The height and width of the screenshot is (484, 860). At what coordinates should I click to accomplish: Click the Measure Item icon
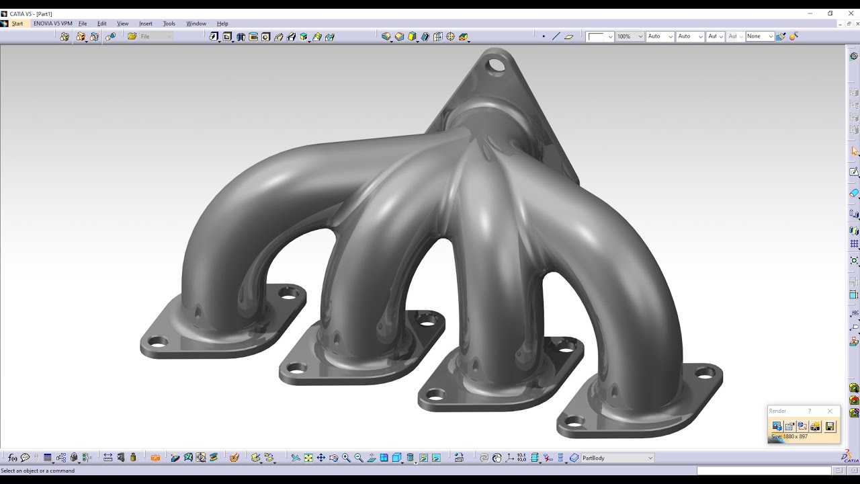pos(121,458)
